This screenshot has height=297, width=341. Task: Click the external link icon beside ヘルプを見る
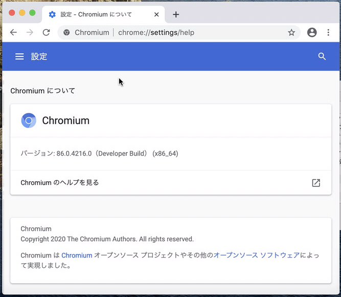[x=316, y=183]
